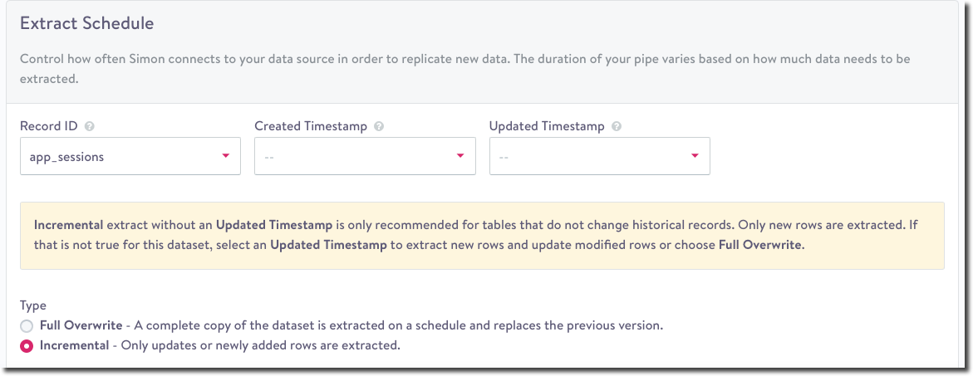Click the Type section label
Image resolution: width=973 pixels, height=376 pixels.
(32, 305)
